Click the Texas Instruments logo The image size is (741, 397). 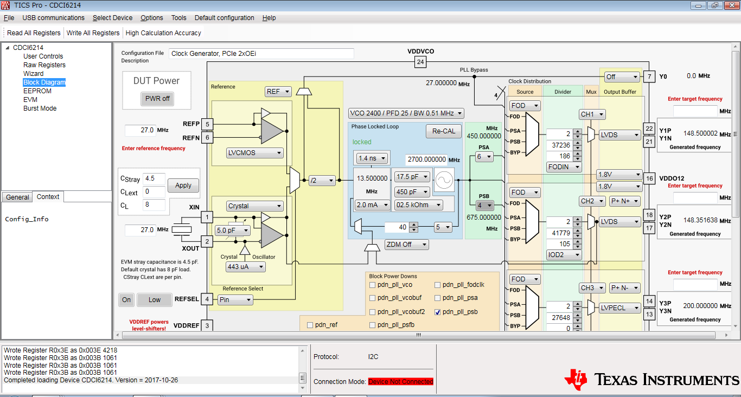(651, 379)
